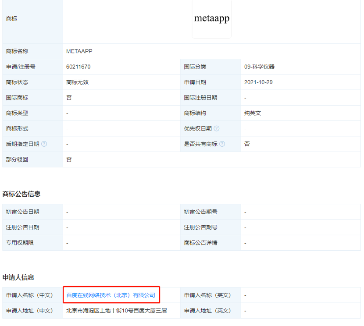Click the 商标形式 label
Screen dimensions: 364x326
17,128
